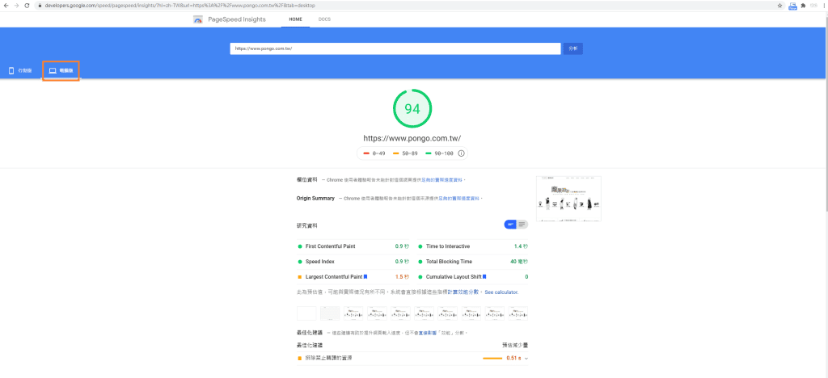Viewport: 828px width, 378px height.
Task: Open the HOME tab
Action: point(296,19)
